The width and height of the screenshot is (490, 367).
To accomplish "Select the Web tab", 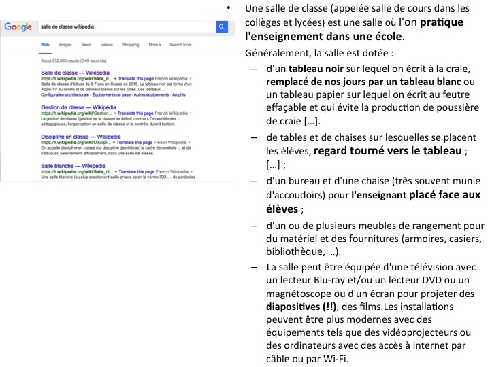I will pyautogui.click(x=45, y=45).
